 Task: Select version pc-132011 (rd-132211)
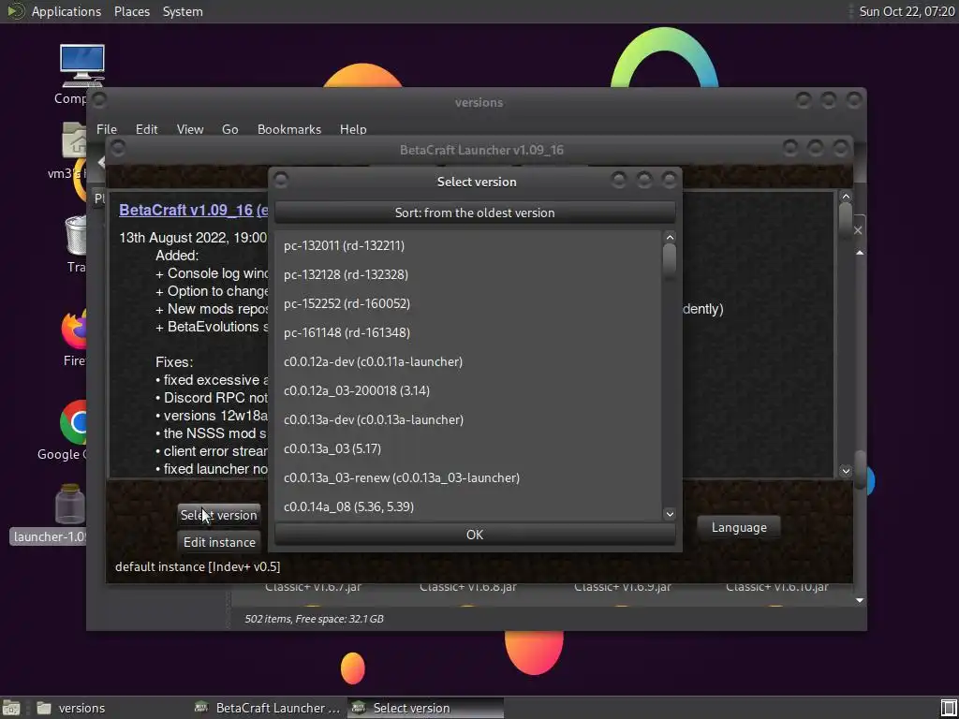(468, 246)
